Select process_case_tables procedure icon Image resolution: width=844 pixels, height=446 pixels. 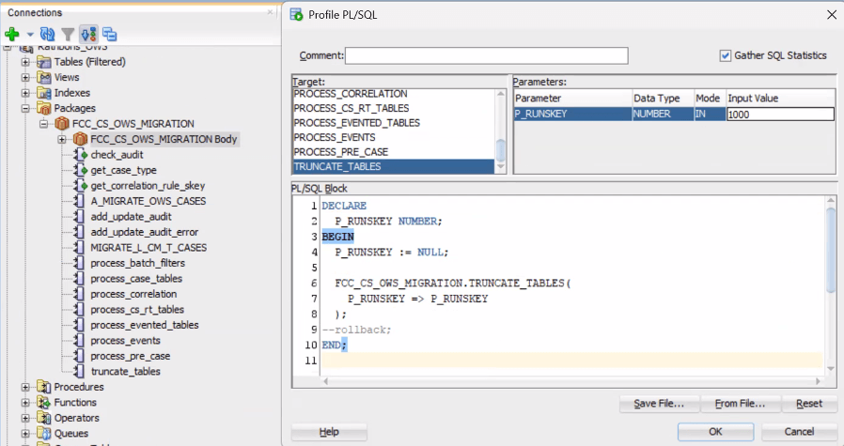tap(80, 279)
